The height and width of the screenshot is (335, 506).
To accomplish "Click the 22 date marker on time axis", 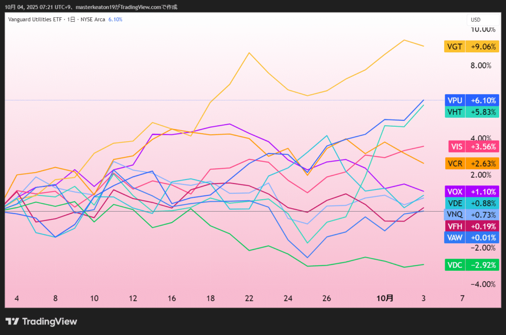I will (249, 298).
